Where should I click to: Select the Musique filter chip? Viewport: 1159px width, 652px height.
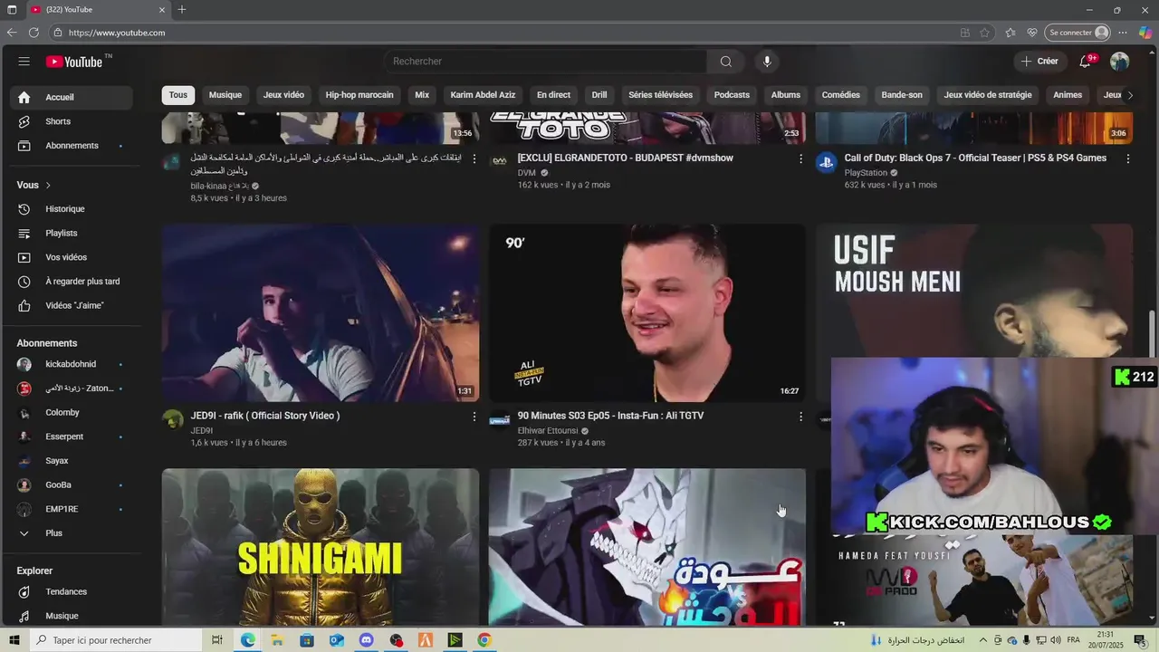225,95
